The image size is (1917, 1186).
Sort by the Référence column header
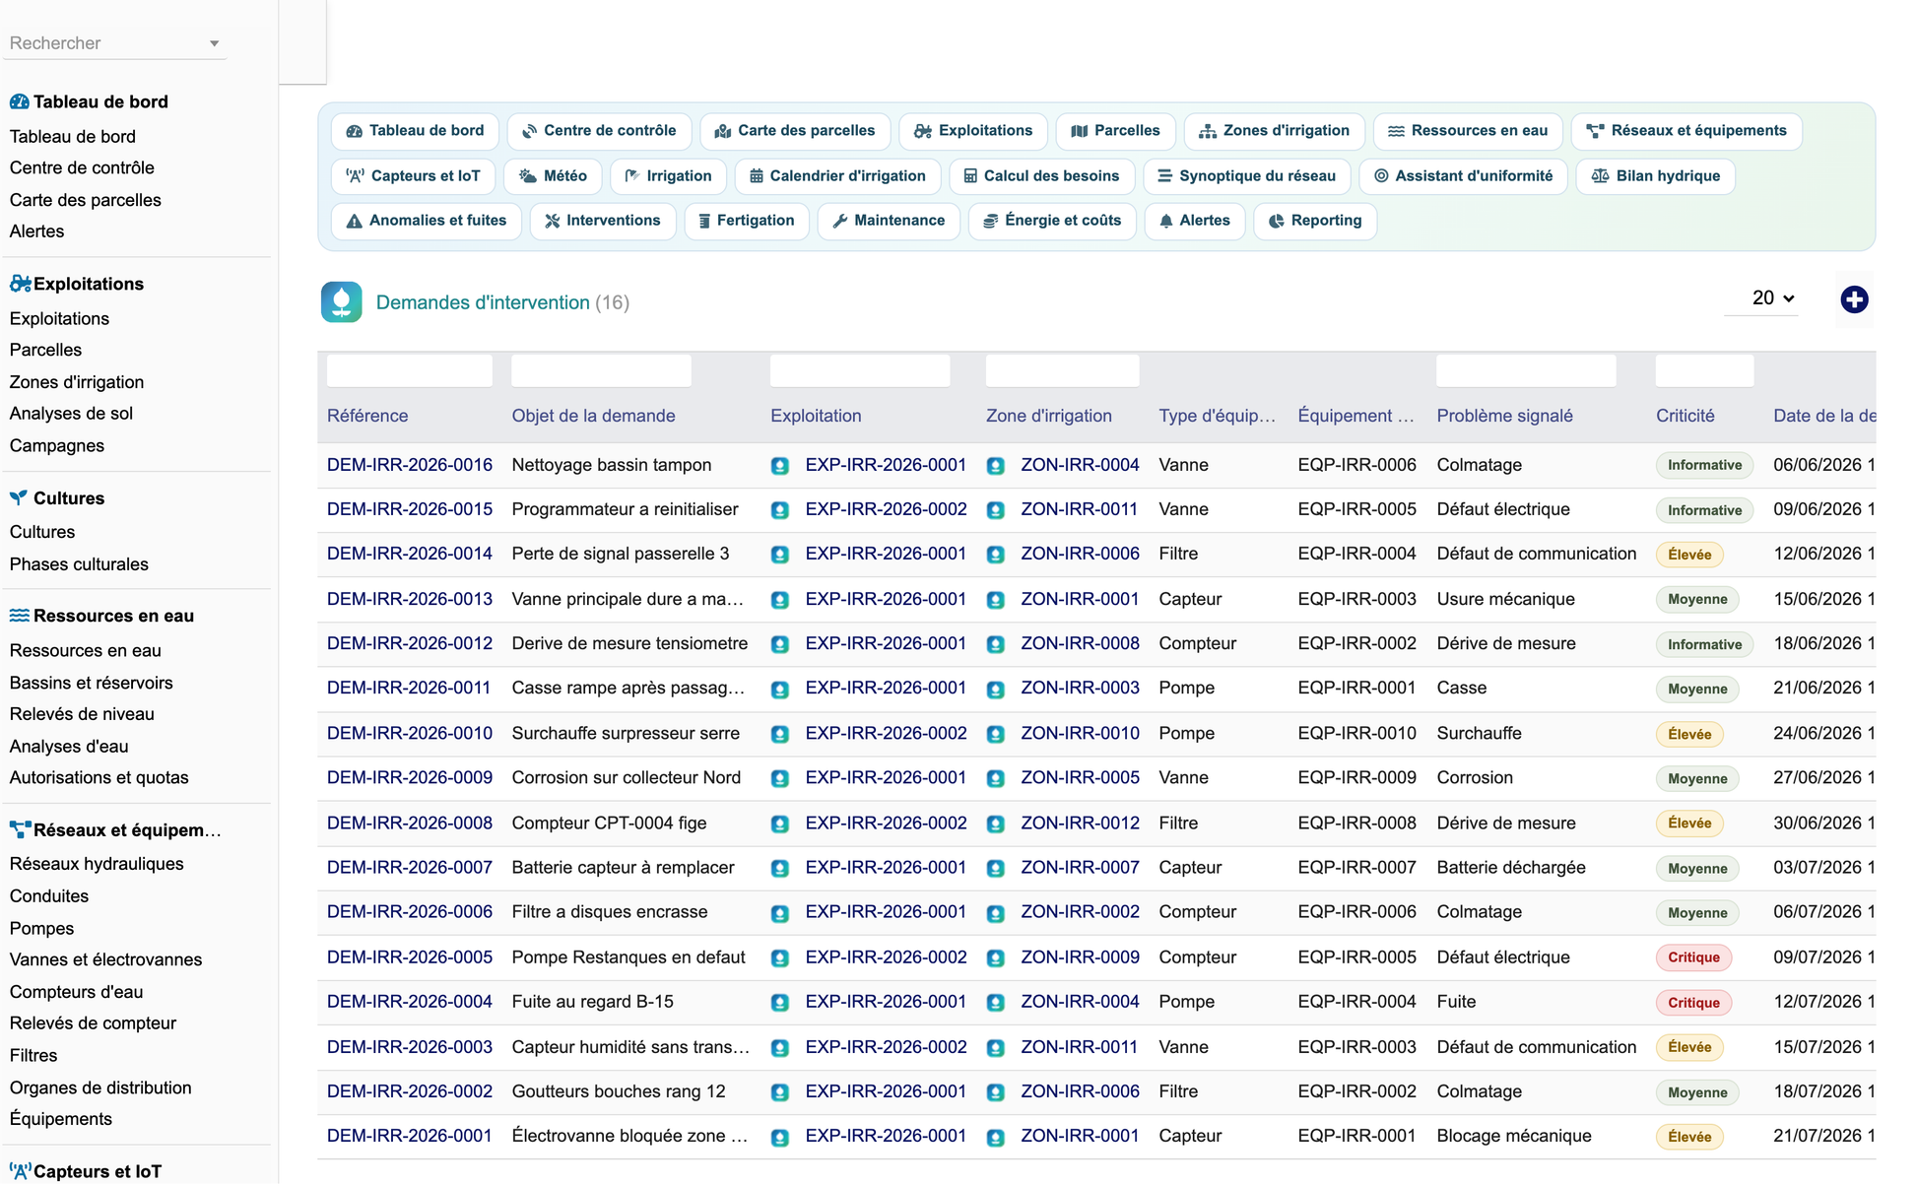367,416
